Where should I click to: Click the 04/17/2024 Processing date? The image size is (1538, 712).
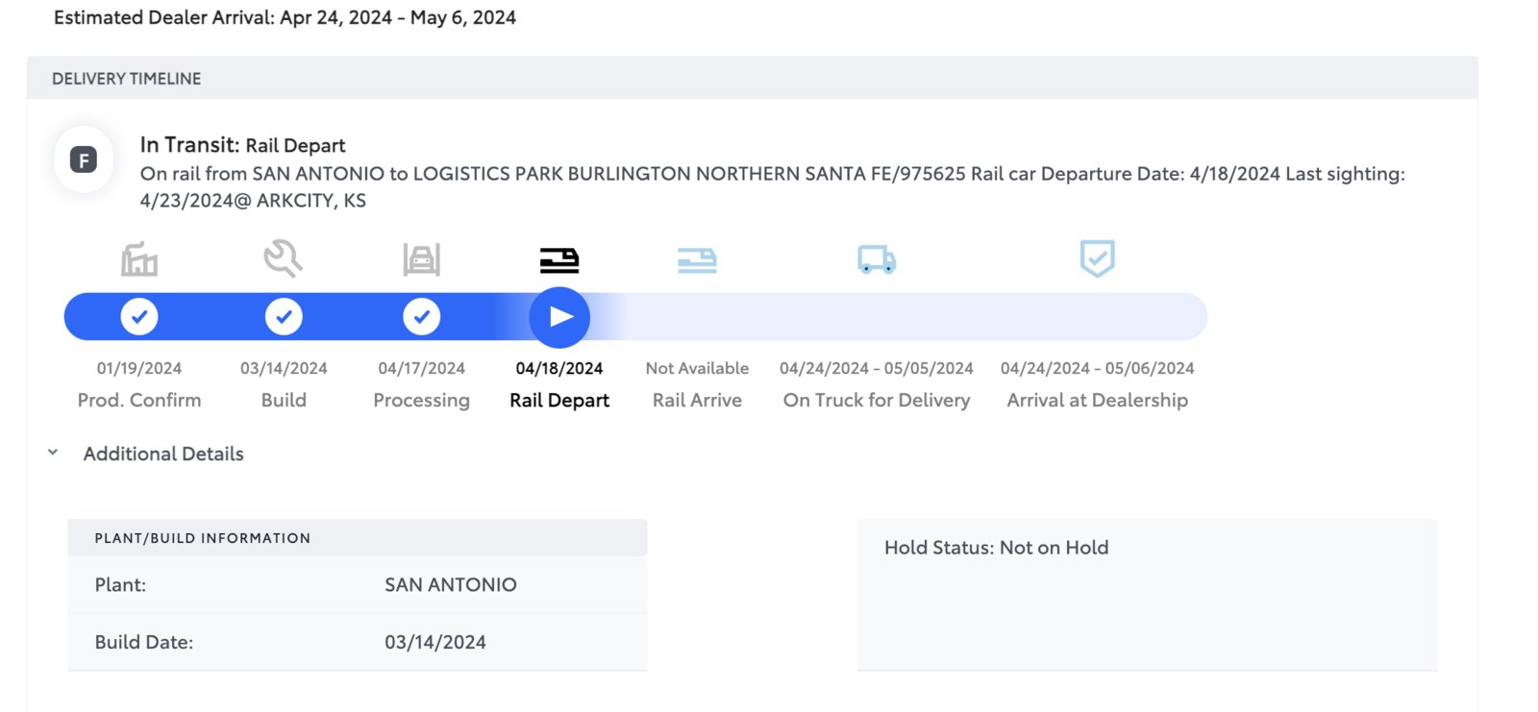(421, 368)
